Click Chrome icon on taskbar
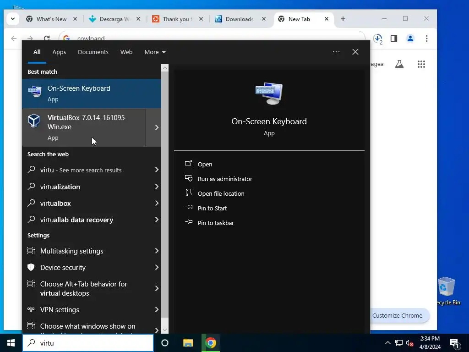This screenshot has width=469, height=352. (x=211, y=343)
